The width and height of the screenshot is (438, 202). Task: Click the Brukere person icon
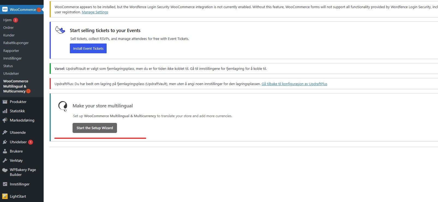point(5,151)
